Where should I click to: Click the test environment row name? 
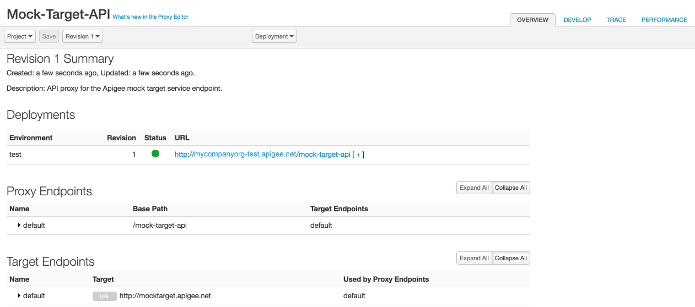click(15, 155)
